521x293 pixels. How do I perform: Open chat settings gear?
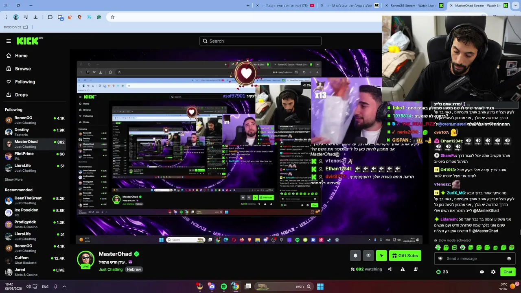(x=493, y=272)
